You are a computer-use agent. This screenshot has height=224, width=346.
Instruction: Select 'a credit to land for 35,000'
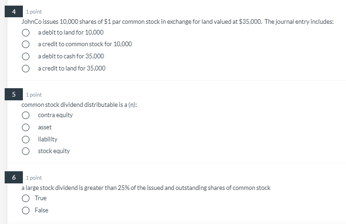(x=26, y=69)
